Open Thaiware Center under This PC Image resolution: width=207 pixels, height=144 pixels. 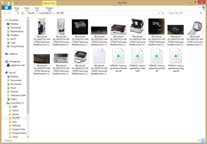tap(18, 95)
